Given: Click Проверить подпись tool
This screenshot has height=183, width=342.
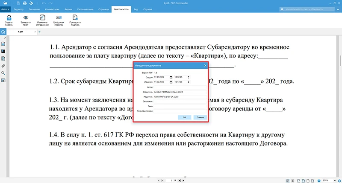Looking at the screenshot, I should coord(75,20).
